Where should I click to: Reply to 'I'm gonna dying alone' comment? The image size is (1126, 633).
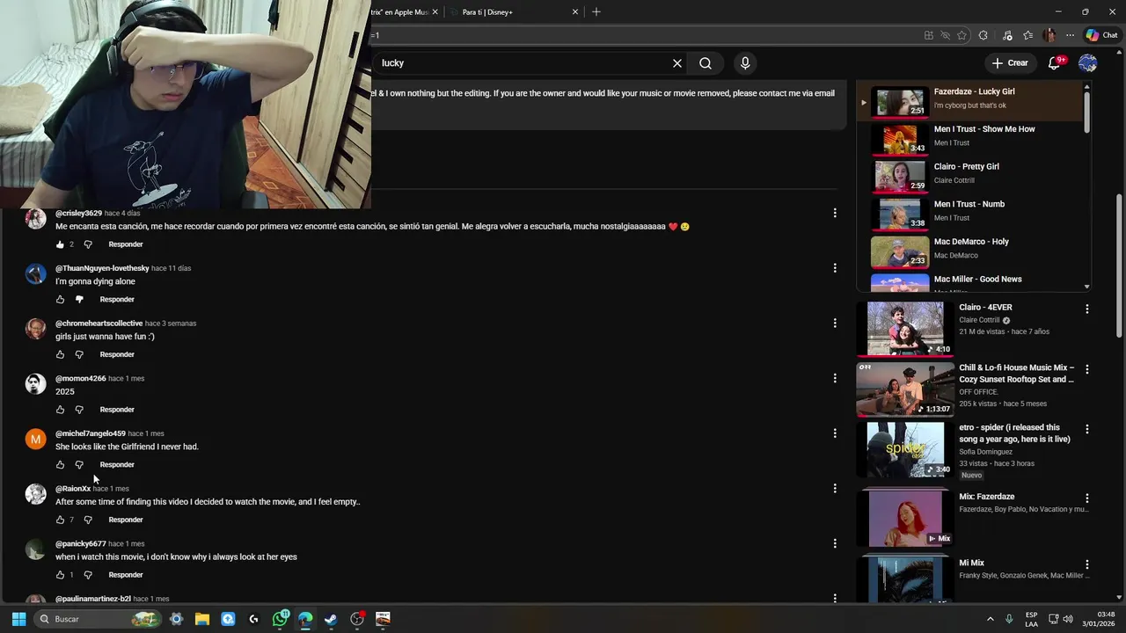[117, 300]
